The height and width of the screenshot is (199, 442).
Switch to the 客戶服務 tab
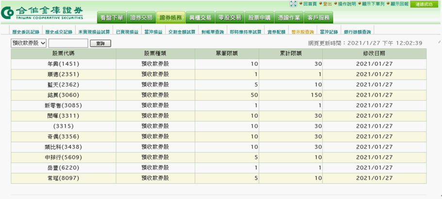point(319,17)
